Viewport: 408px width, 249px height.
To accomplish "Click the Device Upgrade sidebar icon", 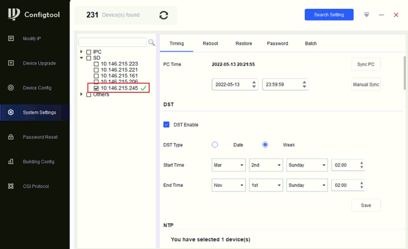I will coord(11,63).
